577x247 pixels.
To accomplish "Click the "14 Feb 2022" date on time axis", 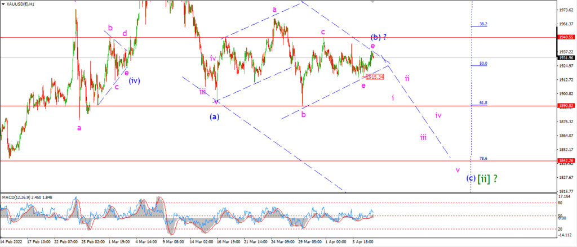I will pos(11,242).
